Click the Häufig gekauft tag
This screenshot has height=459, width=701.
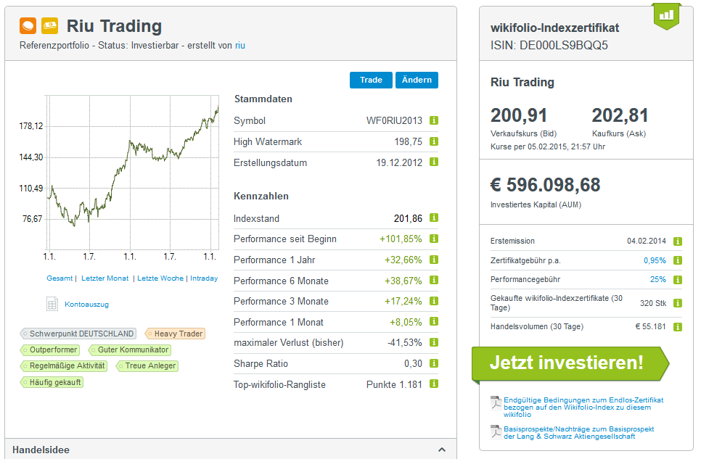click(x=52, y=383)
